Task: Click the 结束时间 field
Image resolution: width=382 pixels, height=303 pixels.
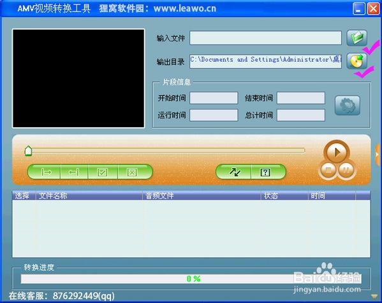Action: coord(301,98)
